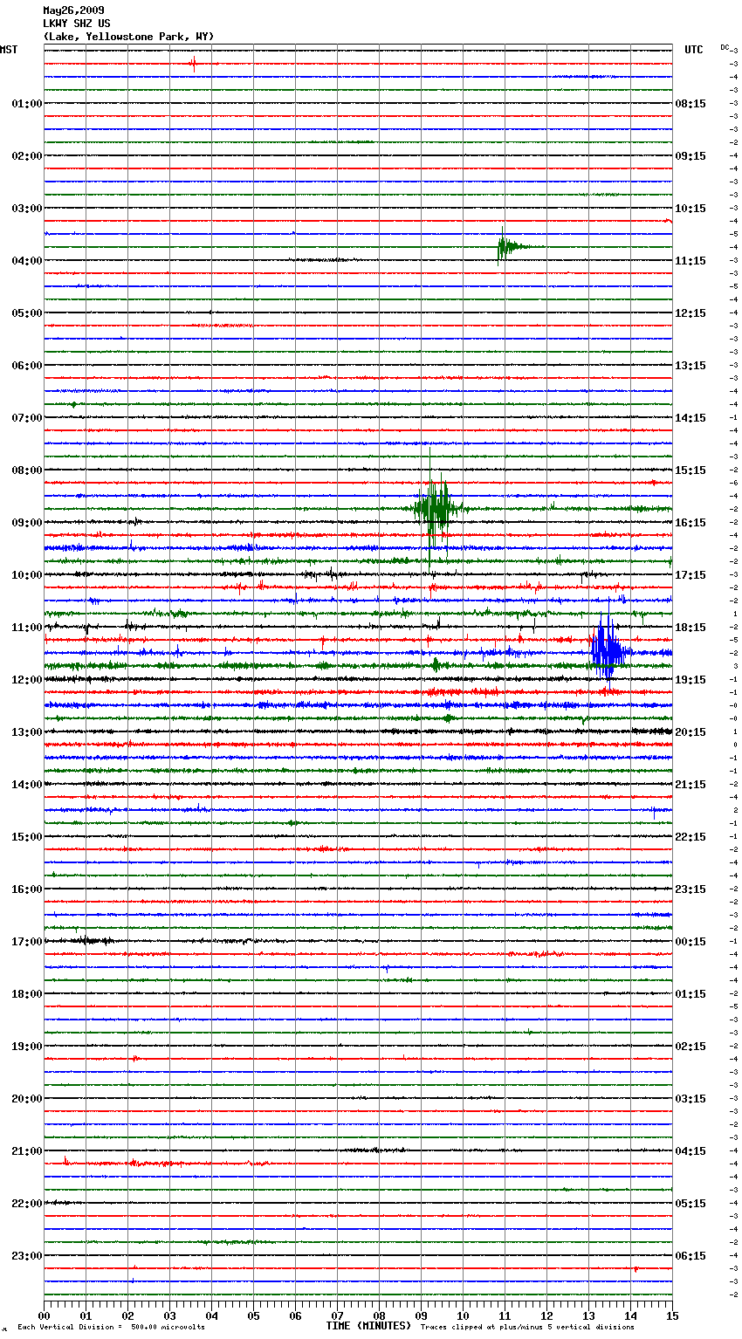The height and width of the screenshot is (1339, 742).
Task: Click "Traces clipped at plus/minus 5 vertical divisions" note
Action: coord(527,1328)
